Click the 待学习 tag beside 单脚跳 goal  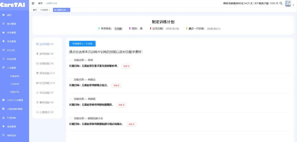tap(122, 105)
